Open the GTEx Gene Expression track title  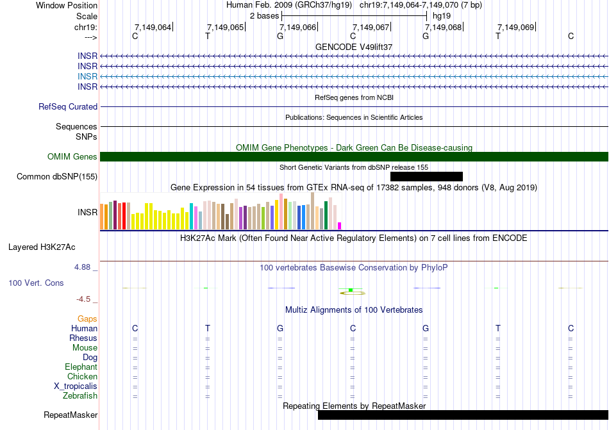354,188
